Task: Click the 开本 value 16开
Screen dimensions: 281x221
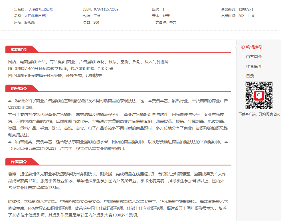Action: 166,16
